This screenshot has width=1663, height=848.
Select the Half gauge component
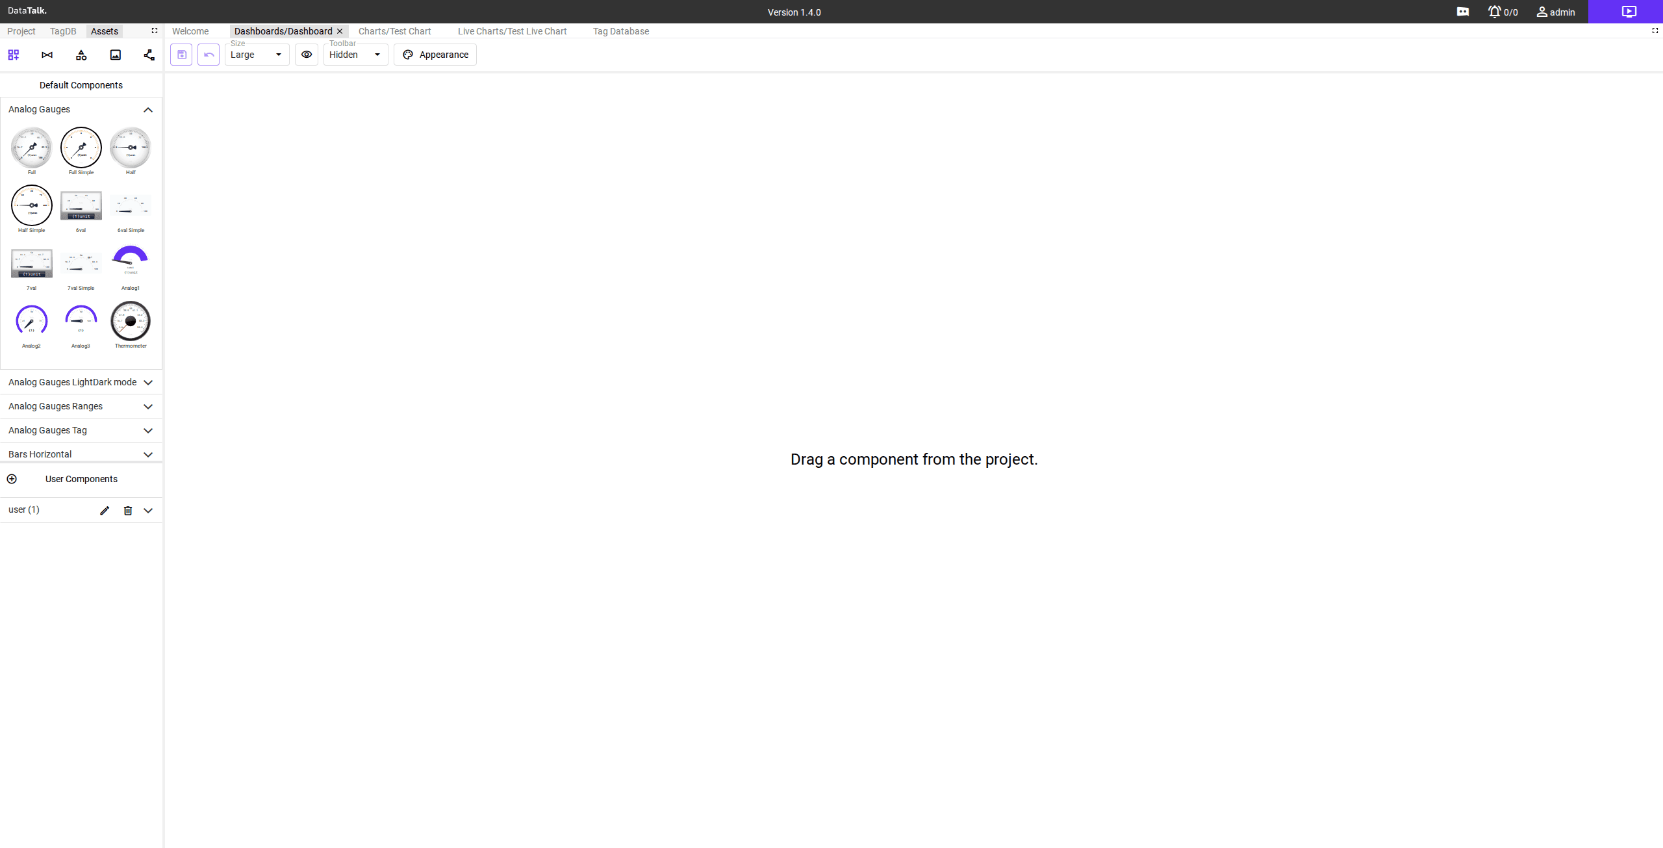[131, 151]
